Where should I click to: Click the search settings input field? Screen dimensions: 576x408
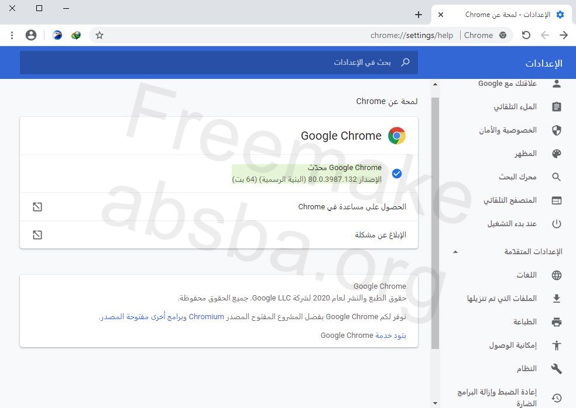pos(219,63)
